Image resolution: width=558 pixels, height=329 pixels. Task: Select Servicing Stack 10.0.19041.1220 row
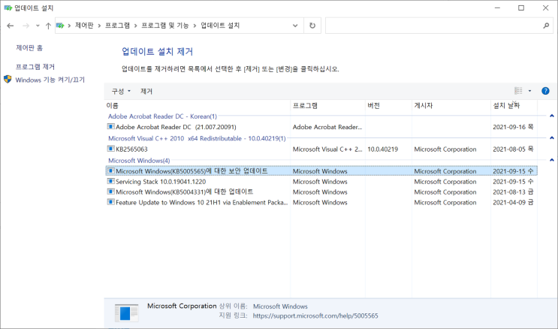[x=321, y=182]
